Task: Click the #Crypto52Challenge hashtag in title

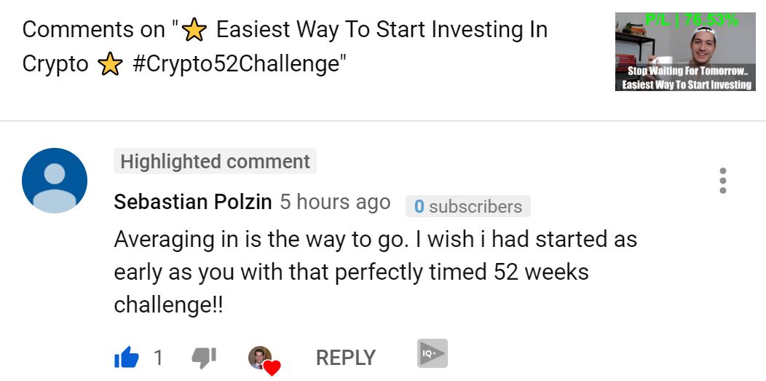Action: pos(236,64)
